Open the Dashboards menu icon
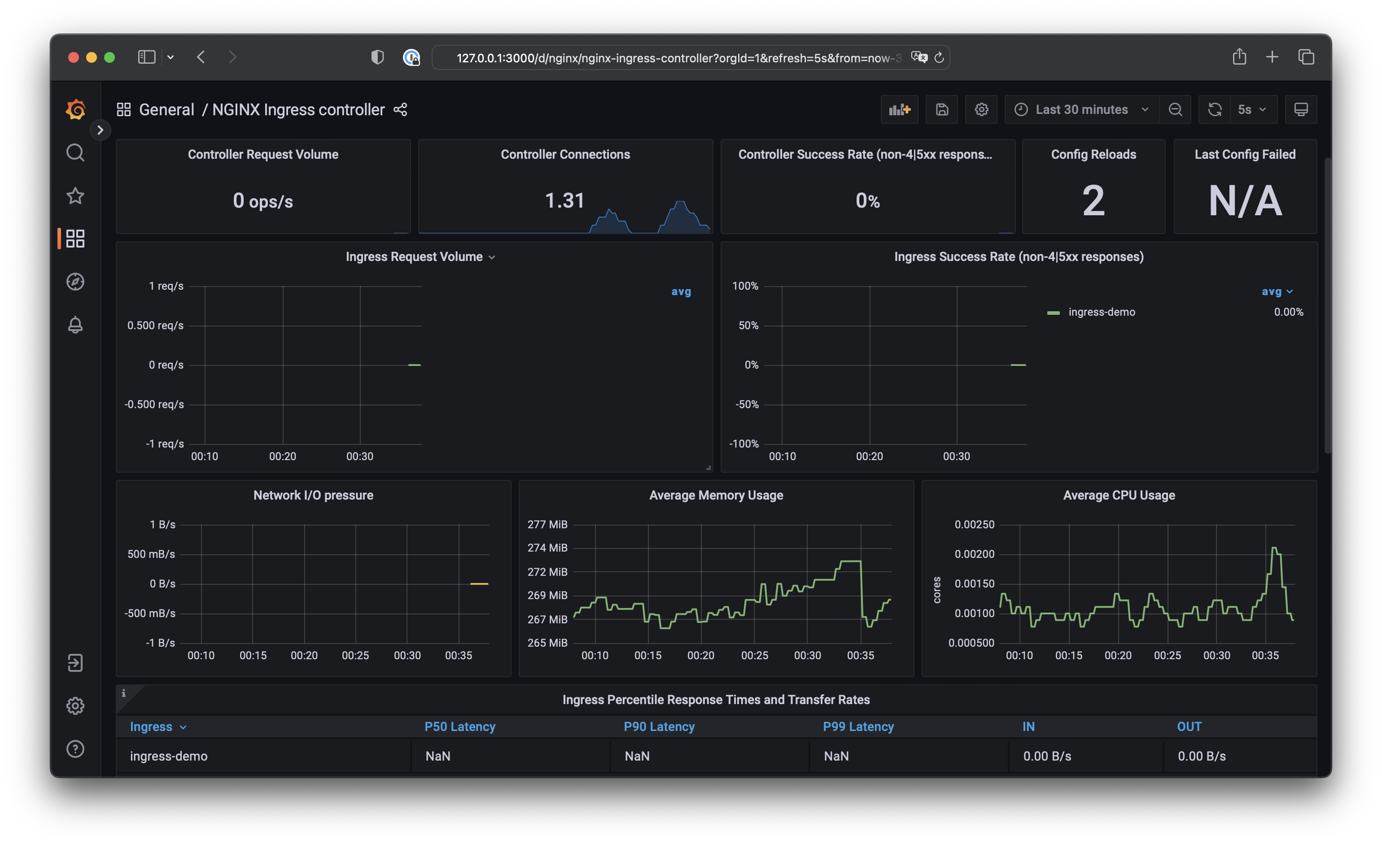Screen dimensions: 1382x844 [x=75, y=239]
